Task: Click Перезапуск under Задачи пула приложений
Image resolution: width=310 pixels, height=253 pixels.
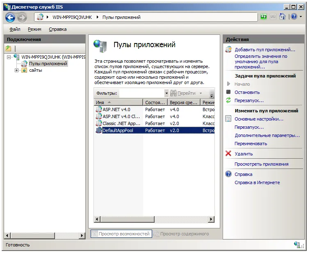Action: tap(249, 100)
